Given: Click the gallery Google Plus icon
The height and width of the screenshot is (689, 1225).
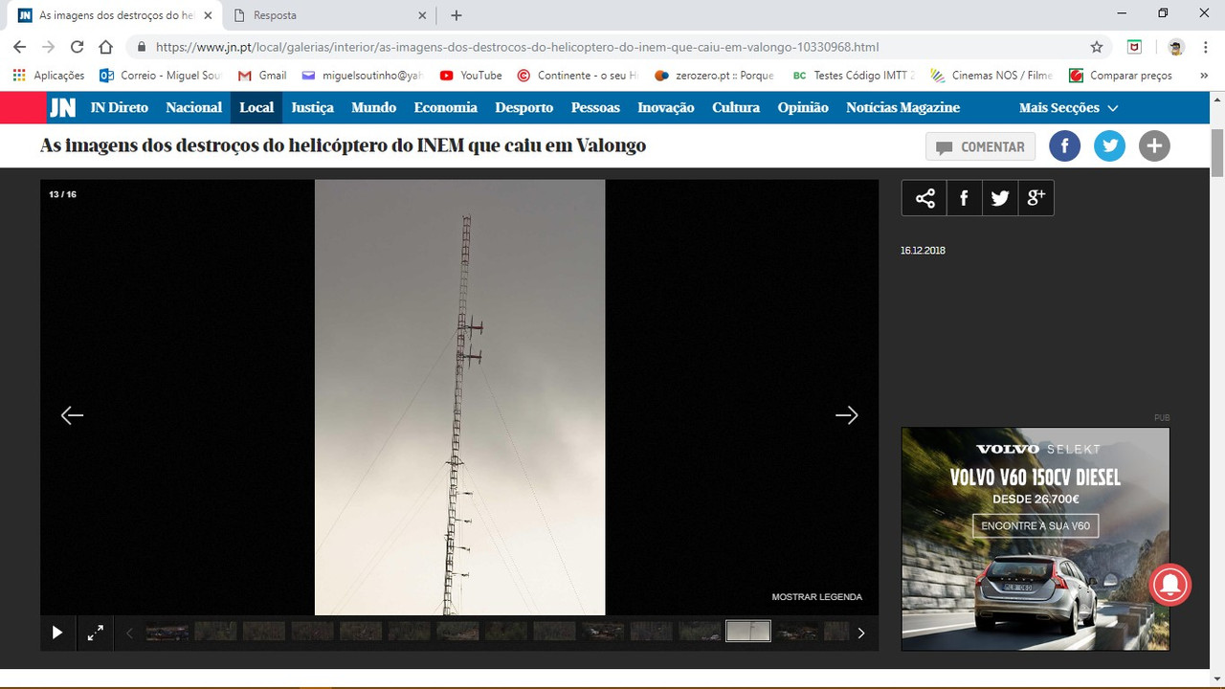Looking at the screenshot, I should click(1036, 198).
